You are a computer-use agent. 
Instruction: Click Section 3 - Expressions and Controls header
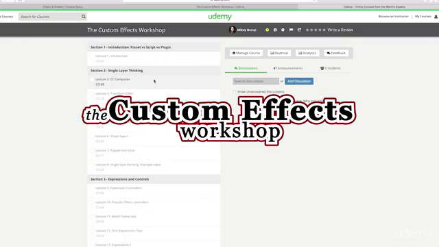click(154, 179)
